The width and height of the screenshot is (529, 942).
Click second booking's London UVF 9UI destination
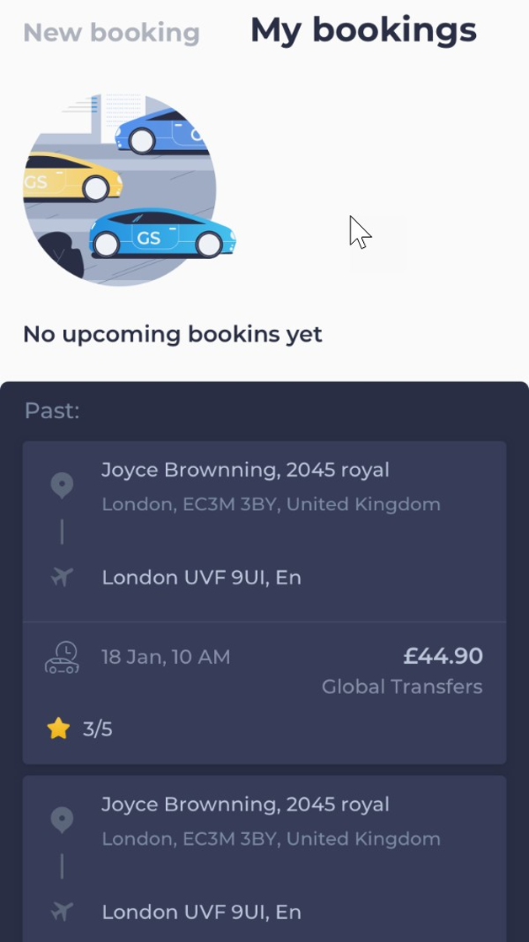(201, 912)
